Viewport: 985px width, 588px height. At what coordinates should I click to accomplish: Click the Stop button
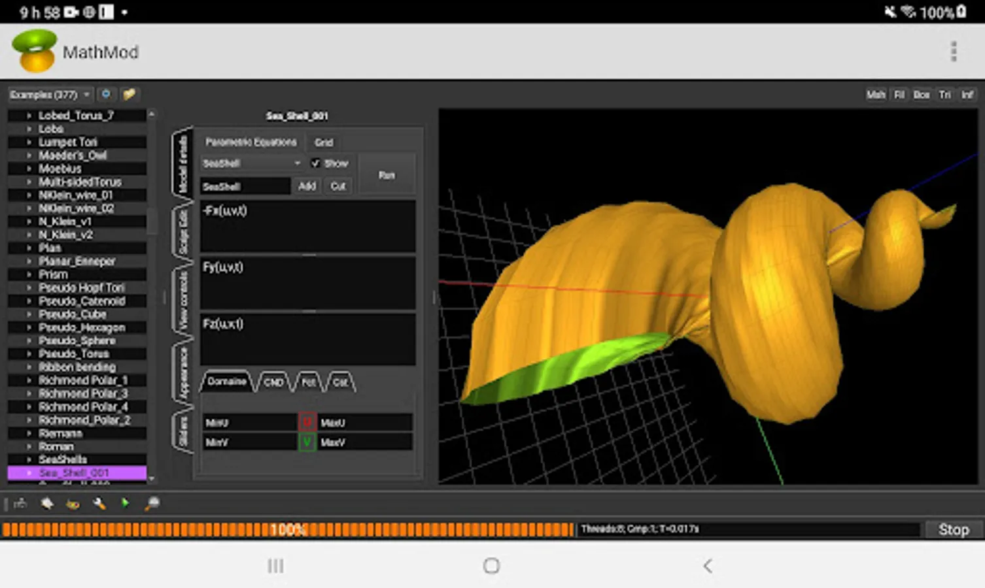click(x=953, y=530)
